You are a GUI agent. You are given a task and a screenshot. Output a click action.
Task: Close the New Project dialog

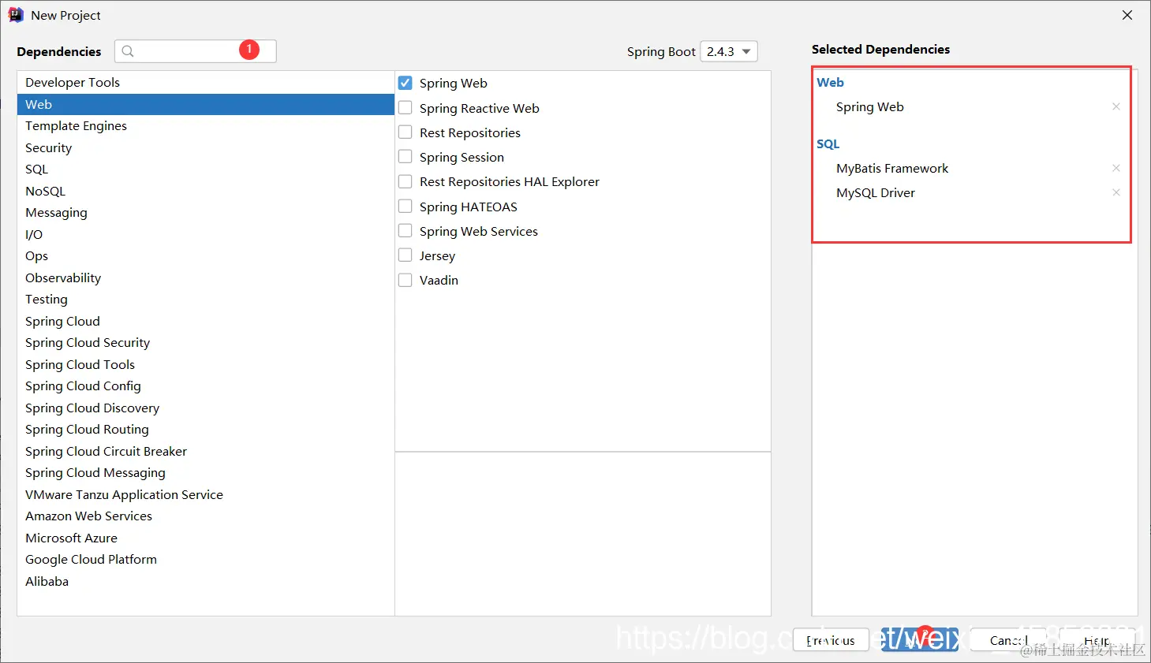point(1127,15)
